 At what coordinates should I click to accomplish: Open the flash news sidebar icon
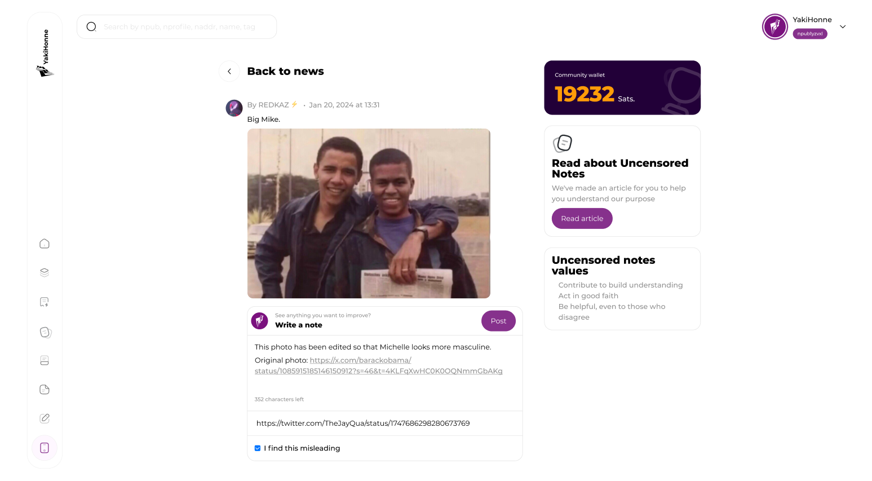[x=45, y=302]
